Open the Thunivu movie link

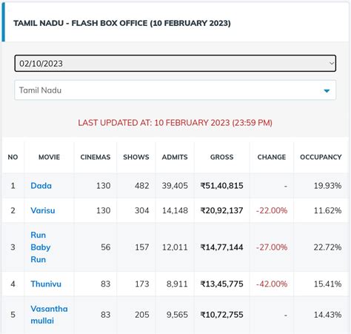click(46, 284)
